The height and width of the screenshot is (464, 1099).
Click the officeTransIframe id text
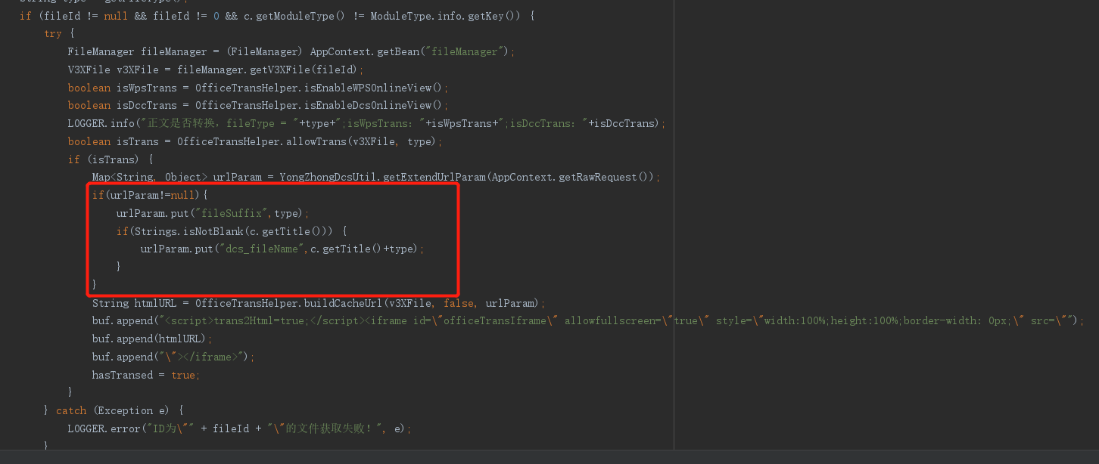point(494,321)
